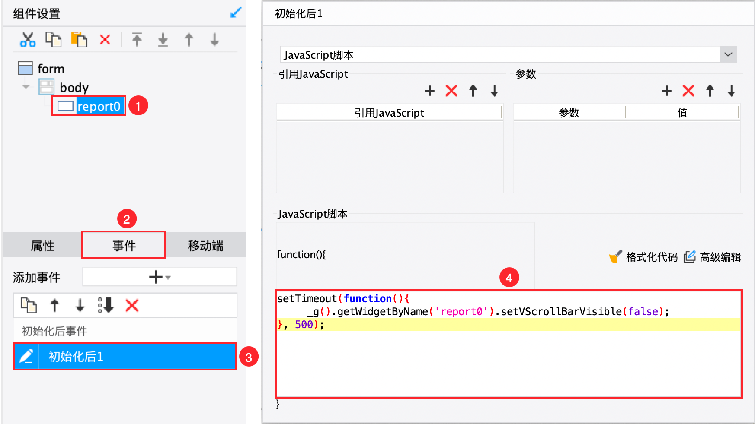Add a referenced JavaScript entry
The height and width of the screenshot is (424, 755).
(x=430, y=91)
